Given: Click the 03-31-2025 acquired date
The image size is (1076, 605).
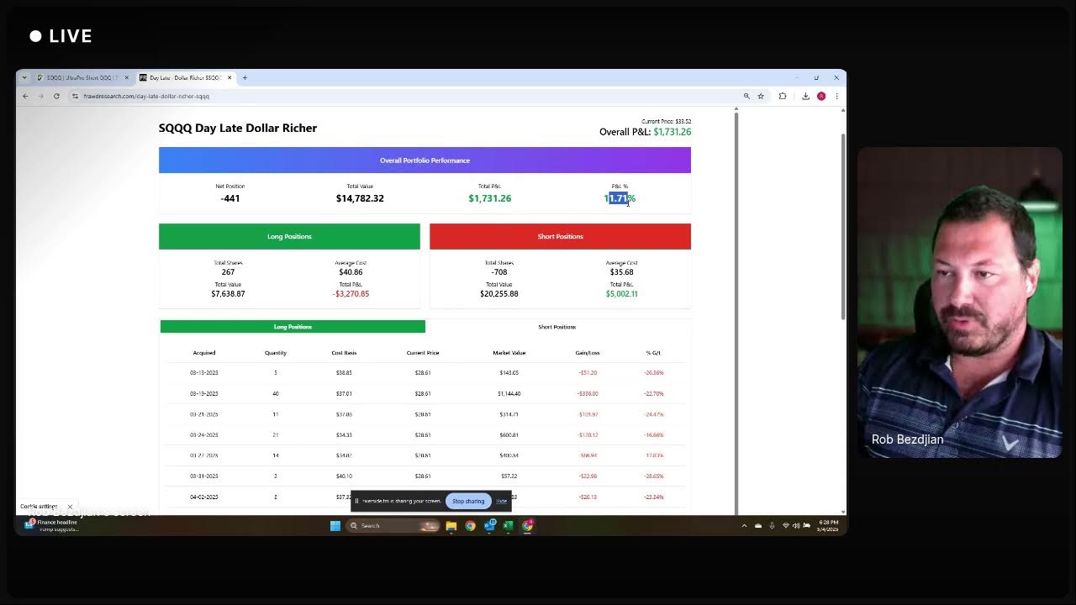Looking at the screenshot, I should (204, 476).
